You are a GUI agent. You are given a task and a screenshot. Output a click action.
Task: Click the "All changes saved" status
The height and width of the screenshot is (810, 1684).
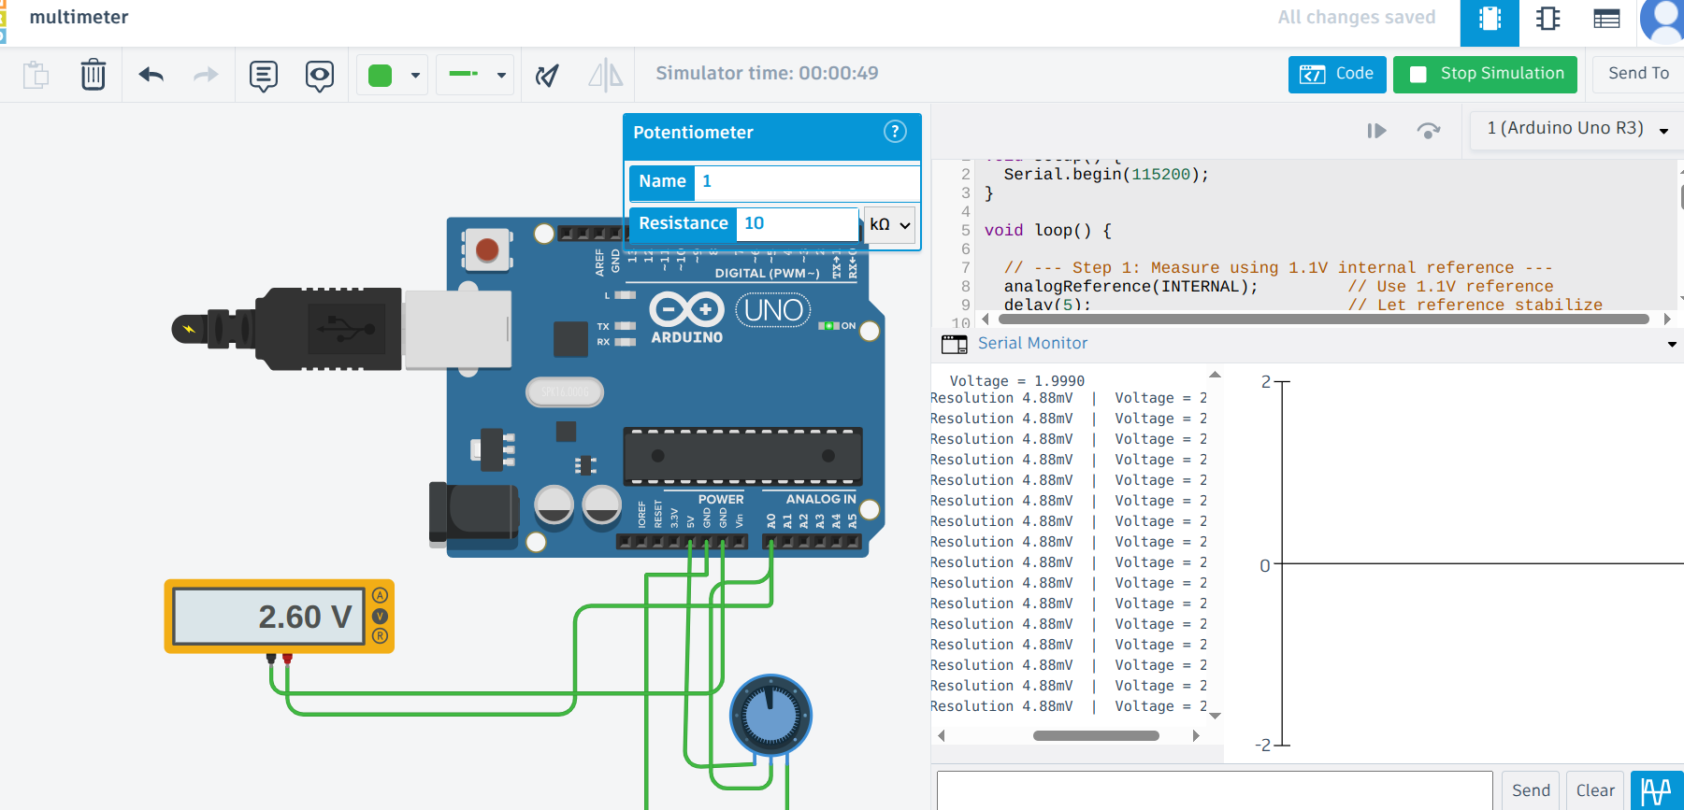tap(1357, 18)
